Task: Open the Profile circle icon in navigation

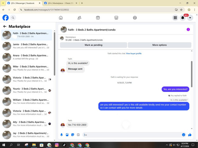Action: coord(135,18)
